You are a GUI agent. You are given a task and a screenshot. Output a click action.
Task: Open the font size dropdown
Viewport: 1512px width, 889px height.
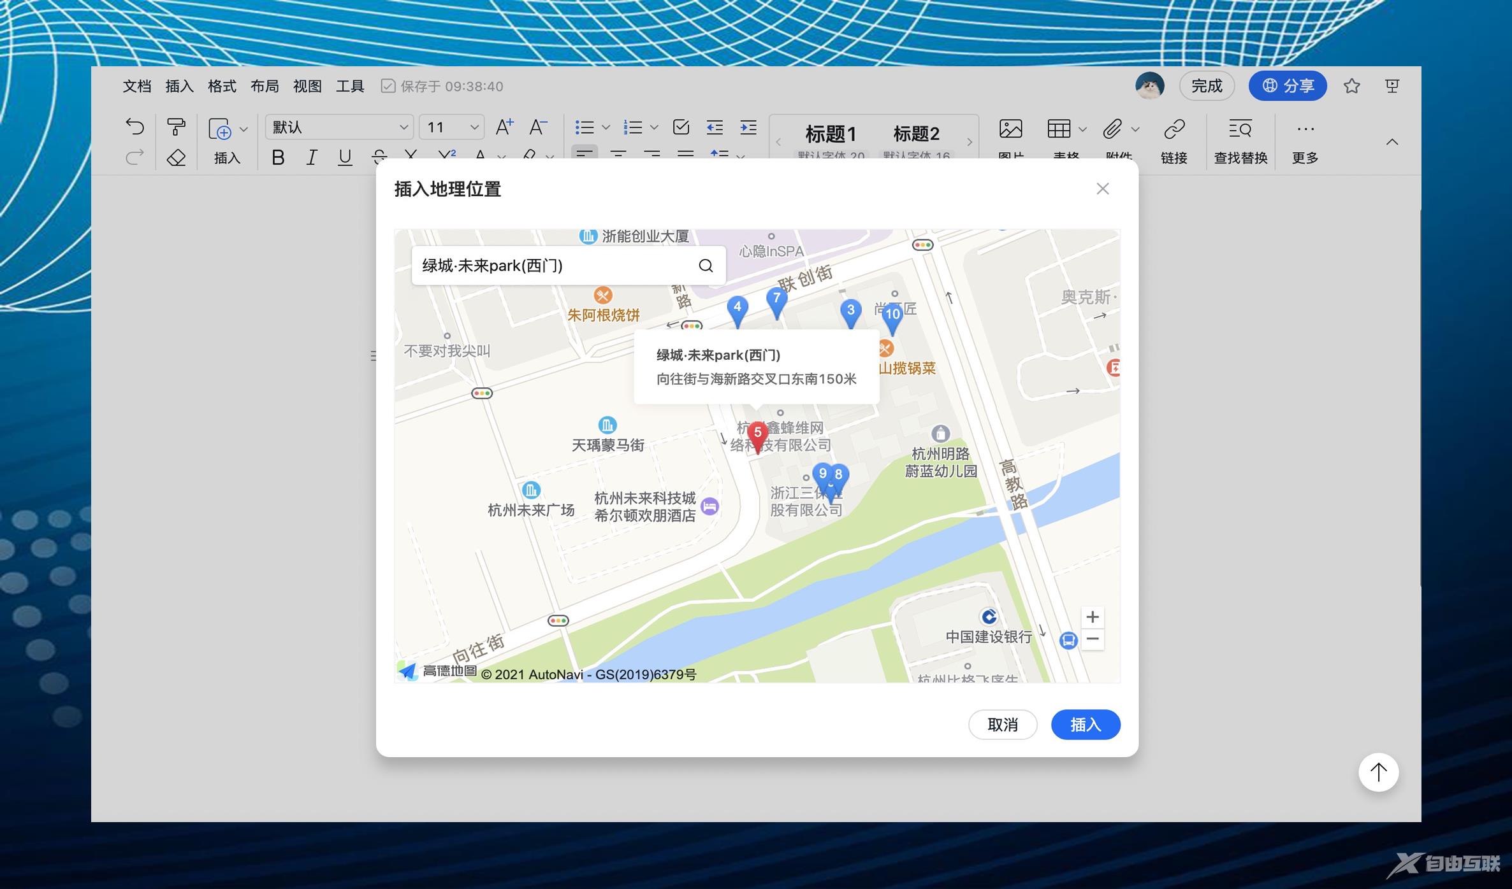coord(451,127)
